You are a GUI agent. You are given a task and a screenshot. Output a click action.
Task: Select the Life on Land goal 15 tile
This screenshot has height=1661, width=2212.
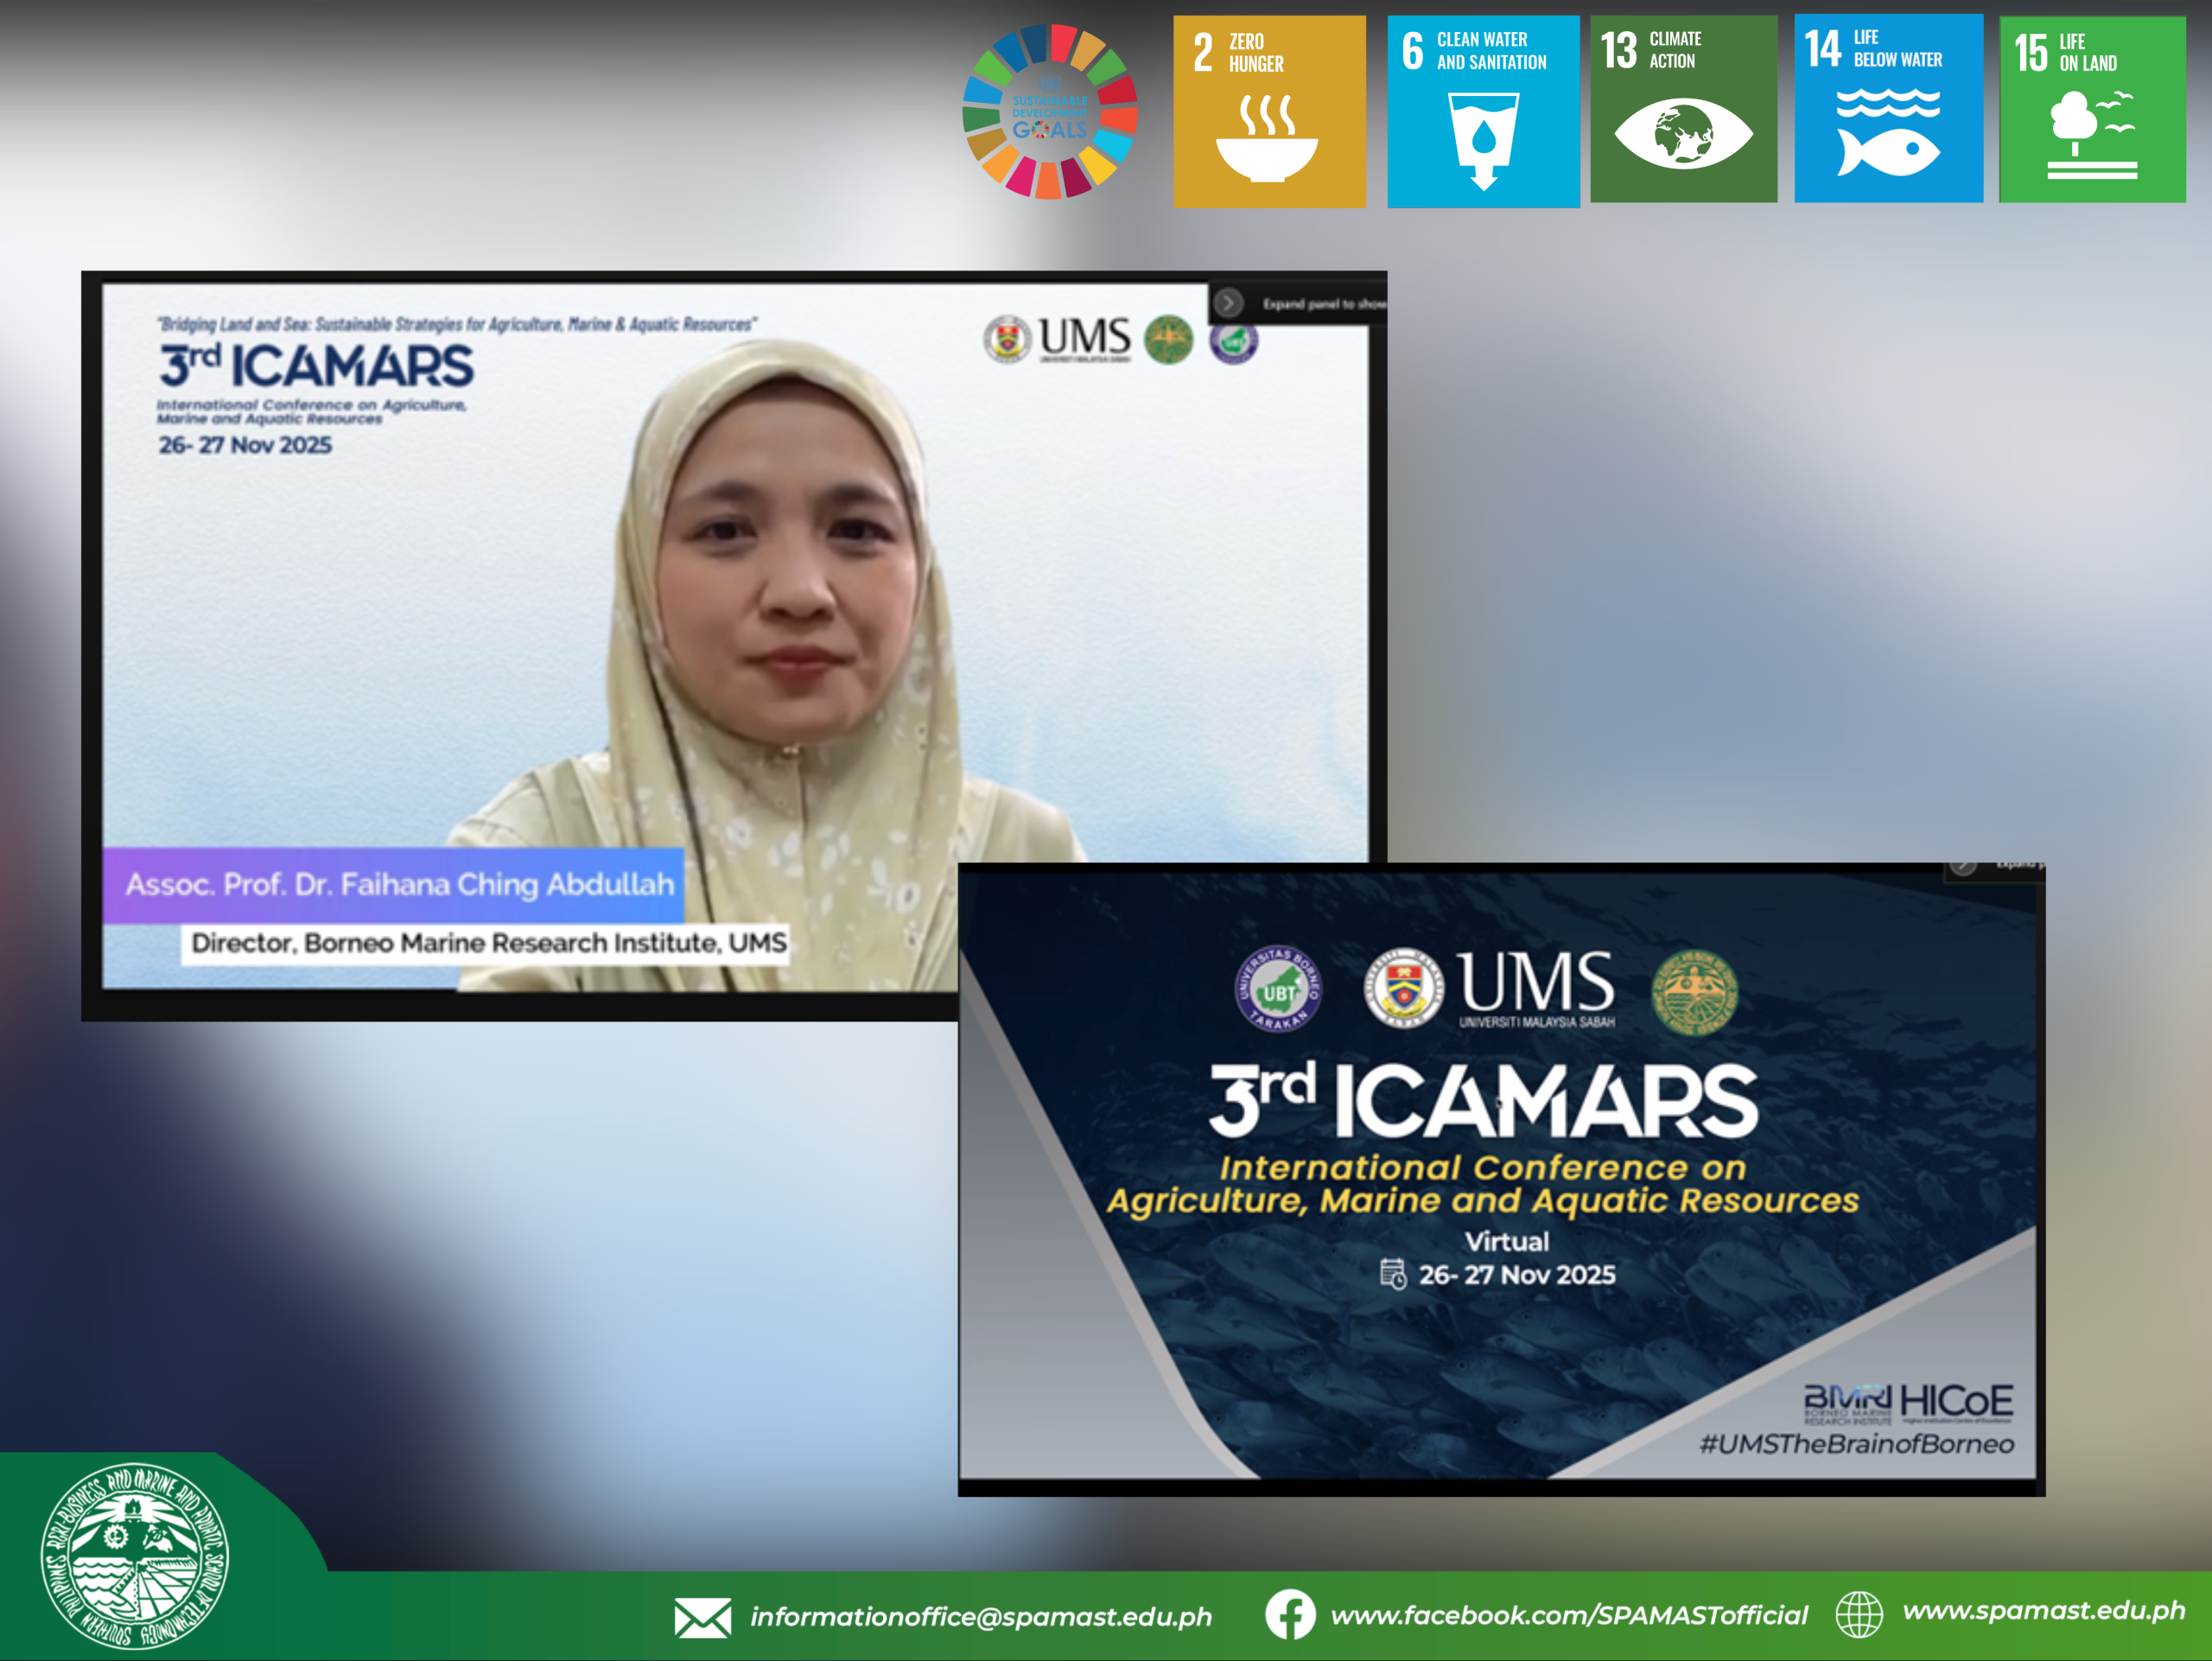(2091, 111)
